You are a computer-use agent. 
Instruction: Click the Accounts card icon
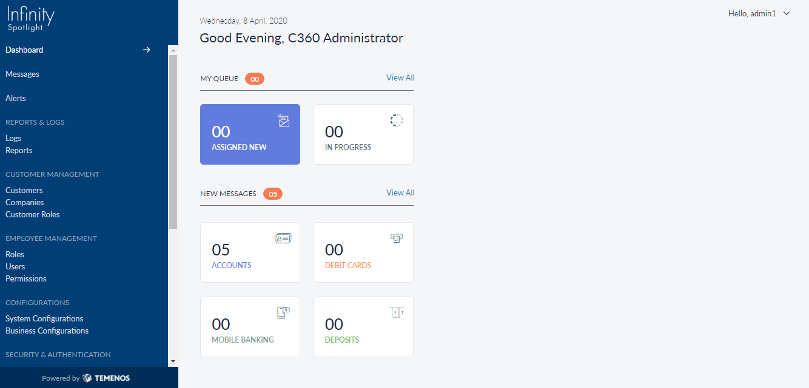283,238
